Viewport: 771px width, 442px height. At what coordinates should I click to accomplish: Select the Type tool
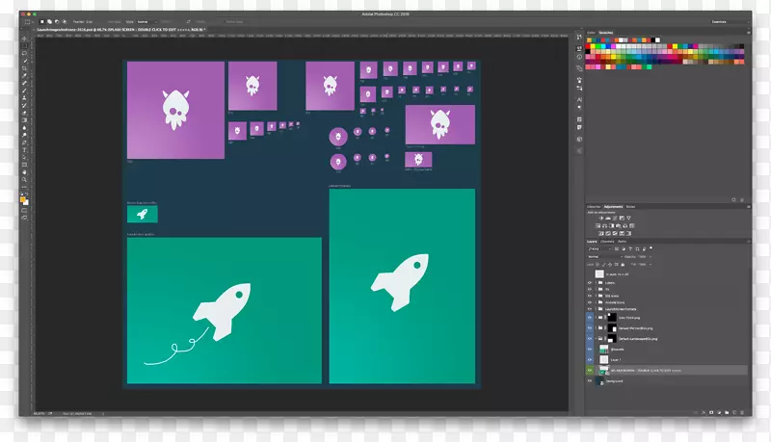[24, 150]
